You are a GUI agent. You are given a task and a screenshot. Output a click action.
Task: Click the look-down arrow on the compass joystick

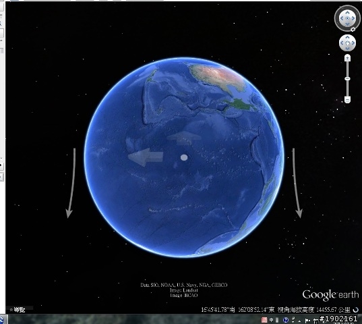coord(347,24)
